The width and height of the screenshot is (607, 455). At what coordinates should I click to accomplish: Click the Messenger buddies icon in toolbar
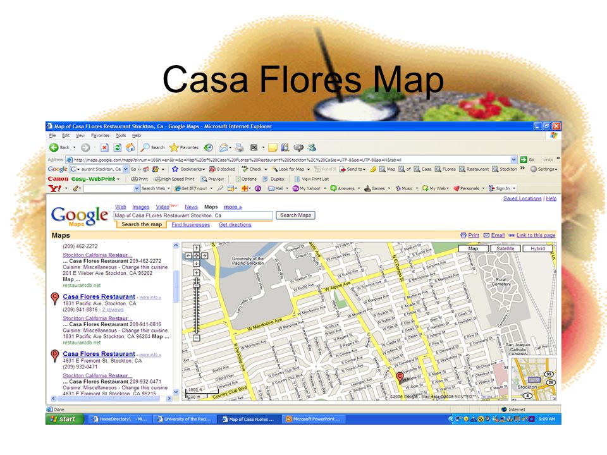[x=312, y=147]
